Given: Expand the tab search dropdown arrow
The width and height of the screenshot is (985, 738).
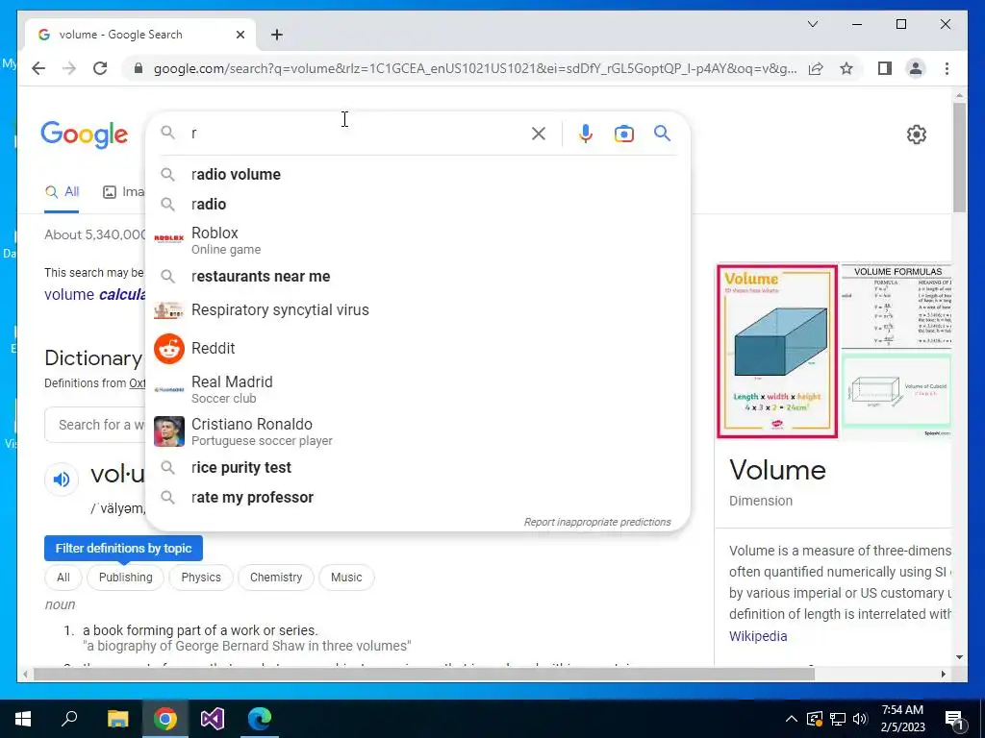Looking at the screenshot, I should click(x=812, y=24).
